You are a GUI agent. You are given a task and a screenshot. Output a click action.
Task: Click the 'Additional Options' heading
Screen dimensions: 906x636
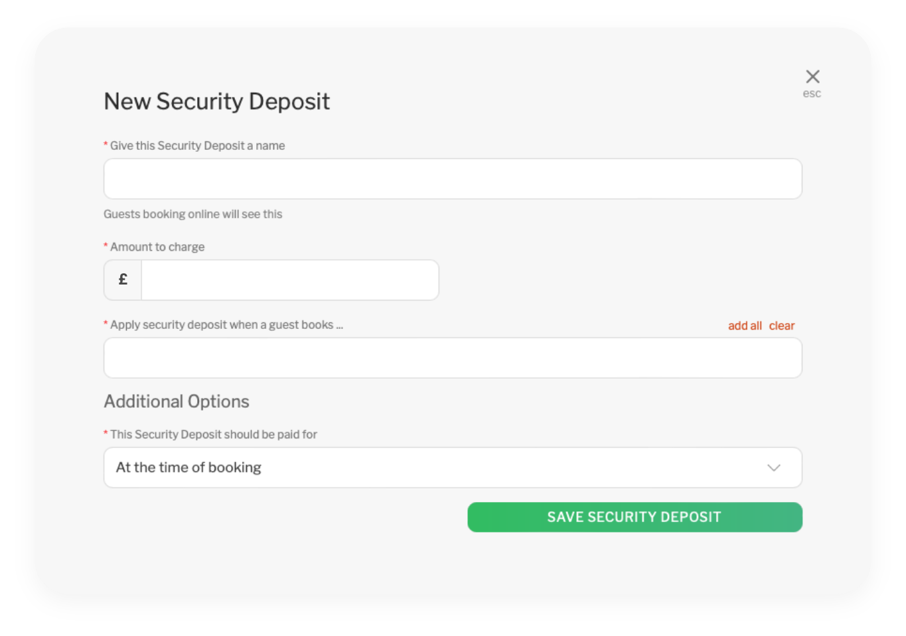coord(177,401)
